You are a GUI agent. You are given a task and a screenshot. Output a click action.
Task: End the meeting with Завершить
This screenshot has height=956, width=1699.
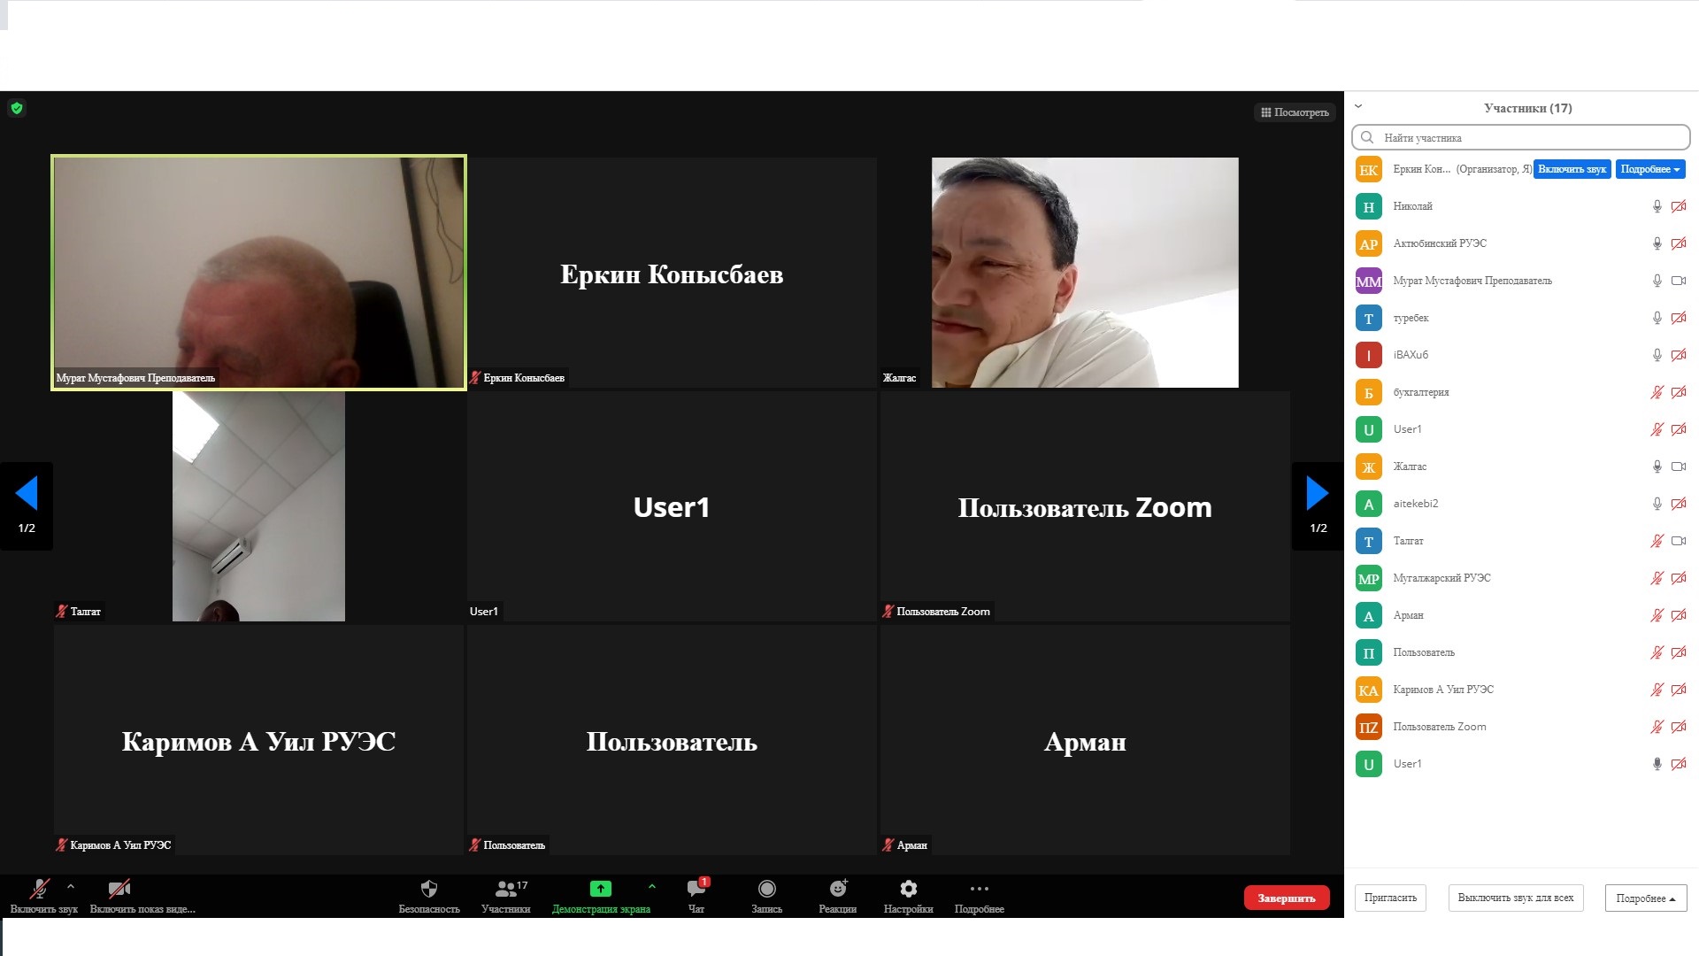tap(1287, 898)
